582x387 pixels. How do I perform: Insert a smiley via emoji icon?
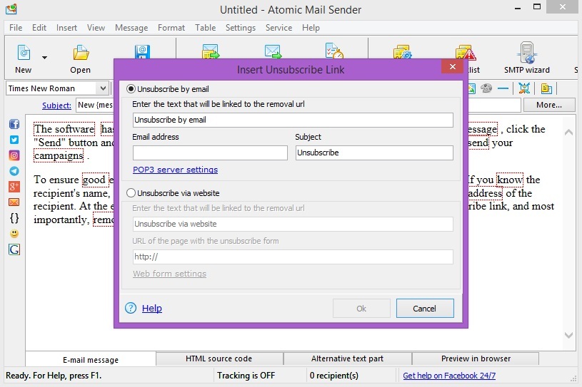(14, 233)
